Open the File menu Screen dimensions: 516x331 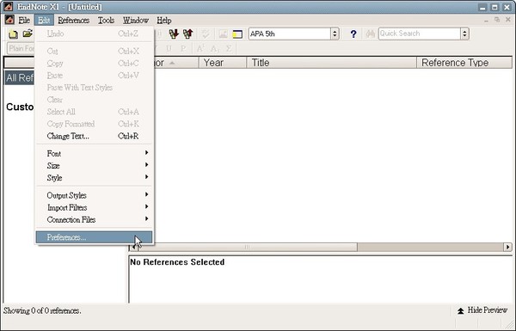click(x=24, y=20)
